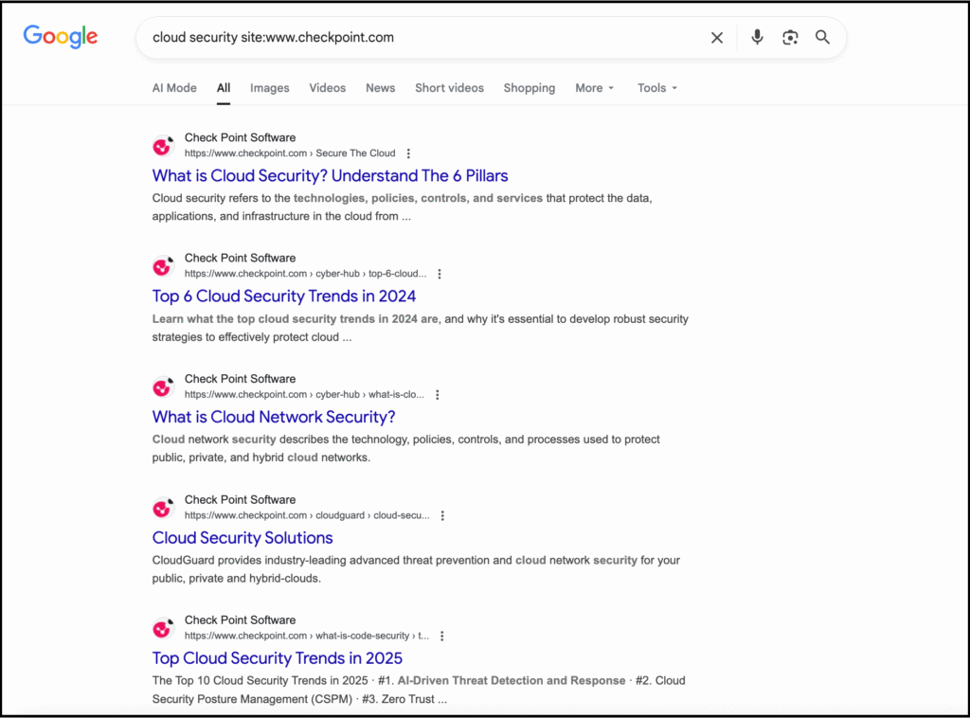Screen dimensions: 970x718
Task: Click the Google logo
Action: [61, 37]
